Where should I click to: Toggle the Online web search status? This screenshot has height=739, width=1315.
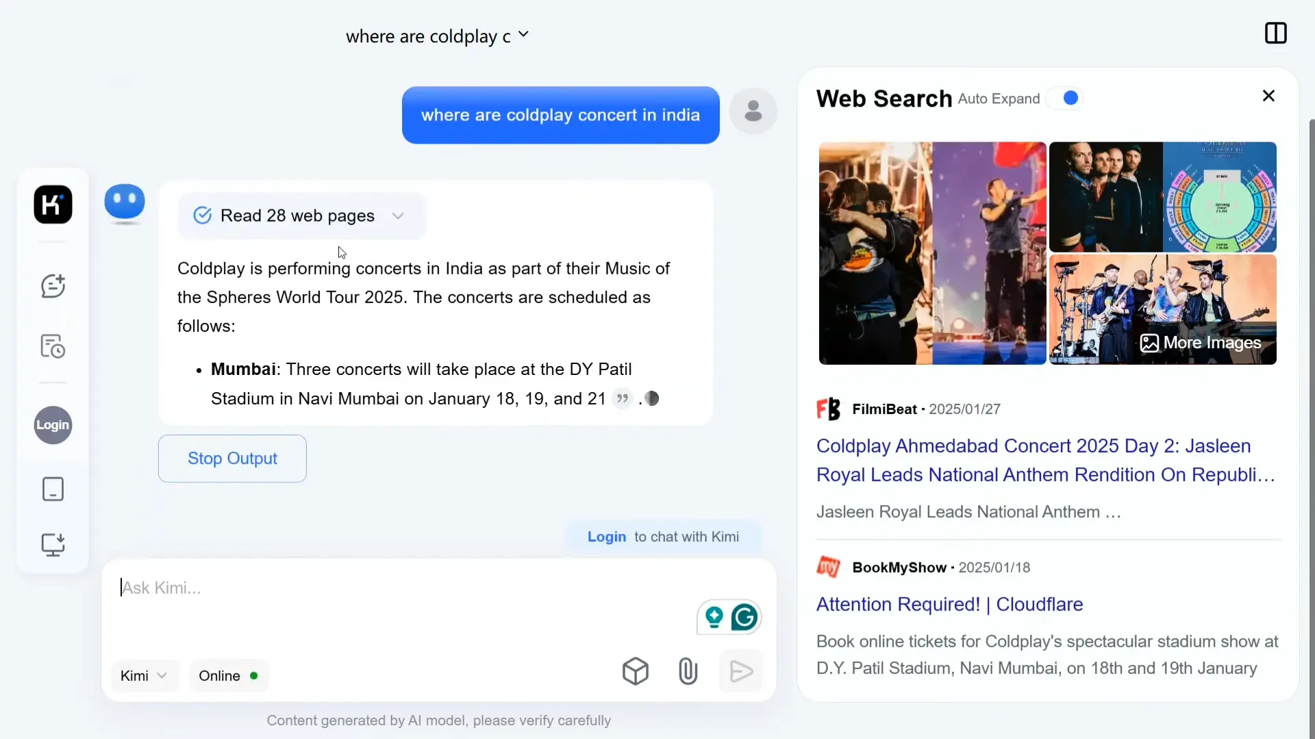[228, 676]
